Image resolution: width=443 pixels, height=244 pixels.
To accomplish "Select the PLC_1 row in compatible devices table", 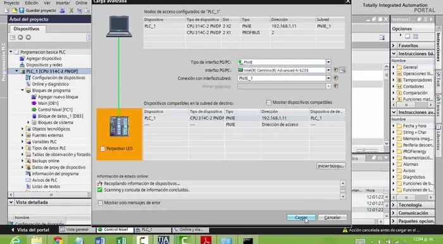I will click(x=244, y=118).
